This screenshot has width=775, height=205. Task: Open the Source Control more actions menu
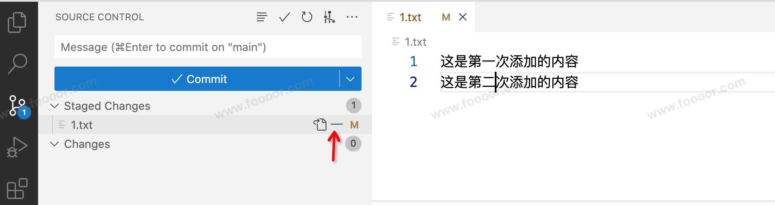click(x=352, y=17)
